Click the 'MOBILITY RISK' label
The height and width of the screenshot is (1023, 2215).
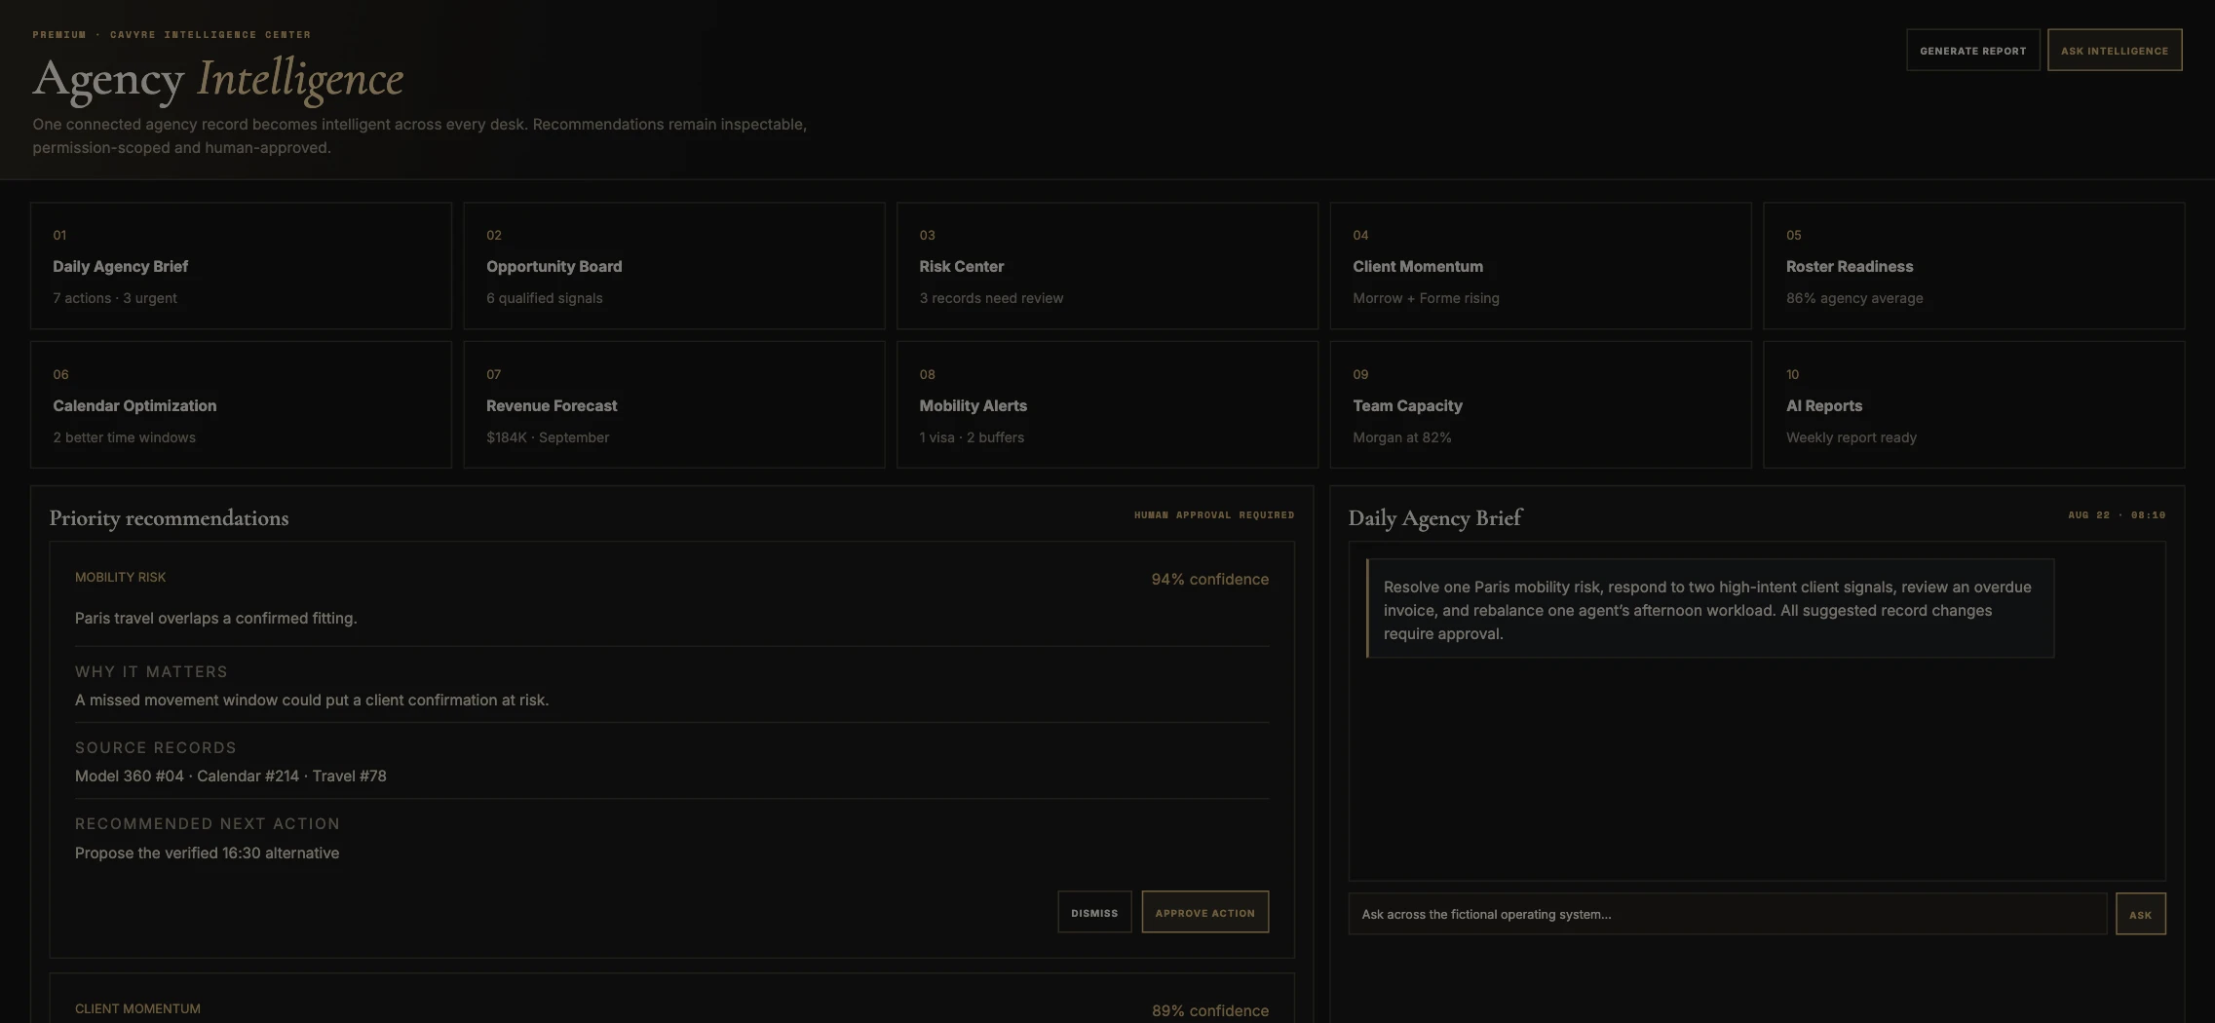coord(121,577)
